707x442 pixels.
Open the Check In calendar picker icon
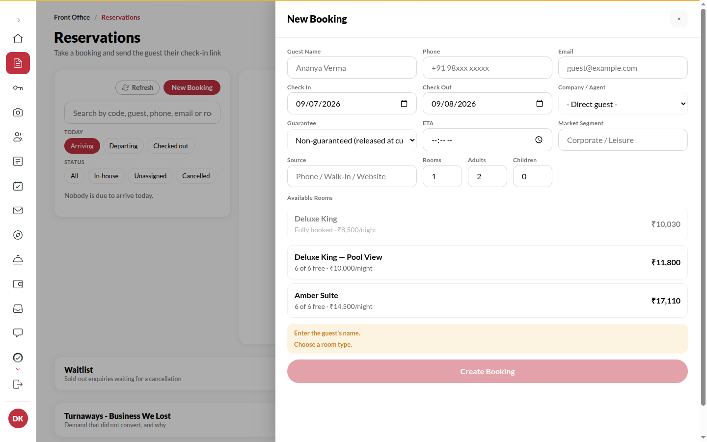tap(404, 104)
